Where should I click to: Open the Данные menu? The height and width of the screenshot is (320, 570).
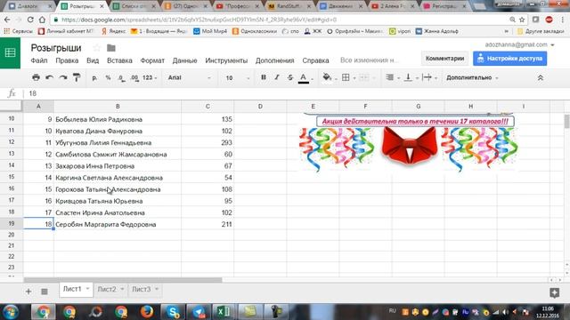click(x=184, y=60)
